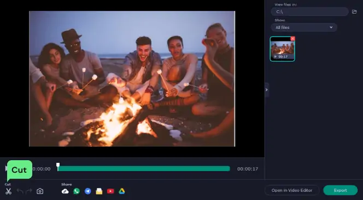
Task: Upload video to YouTube
Action: pyautogui.click(x=110, y=191)
